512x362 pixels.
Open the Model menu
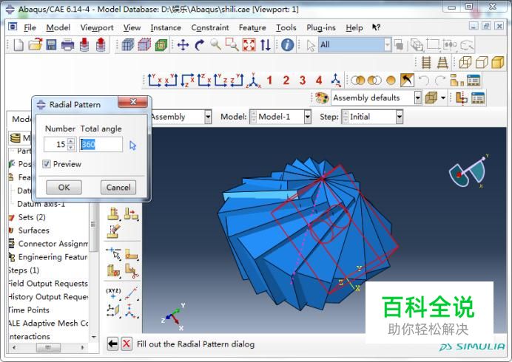point(58,28)
